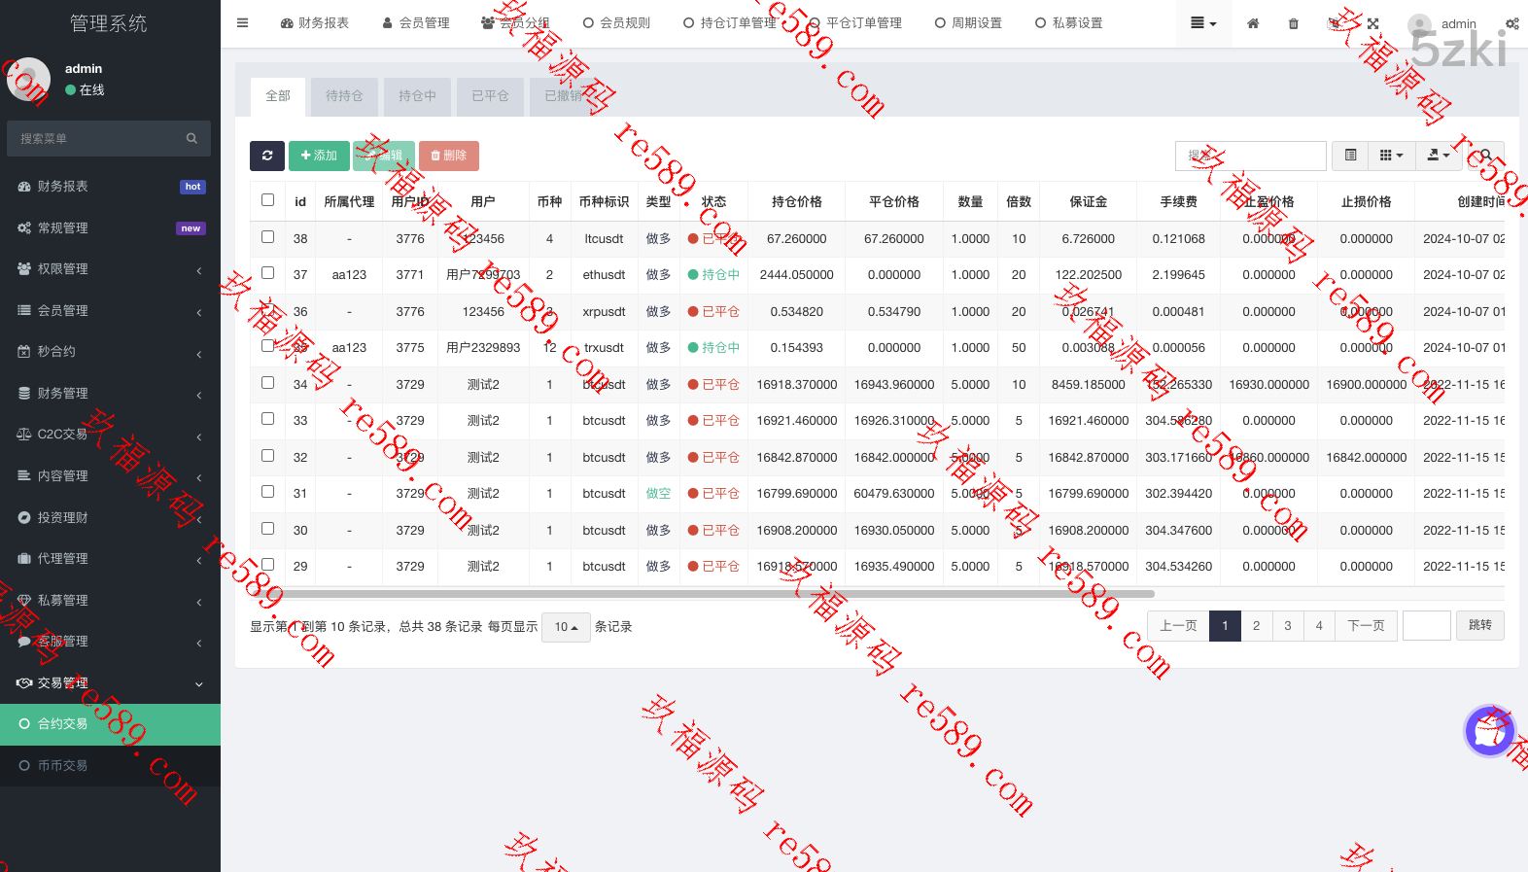The height and width of the screenshot is (872, 1528).
Task: Open the floating chat support icon
Action: (1488, 731)
